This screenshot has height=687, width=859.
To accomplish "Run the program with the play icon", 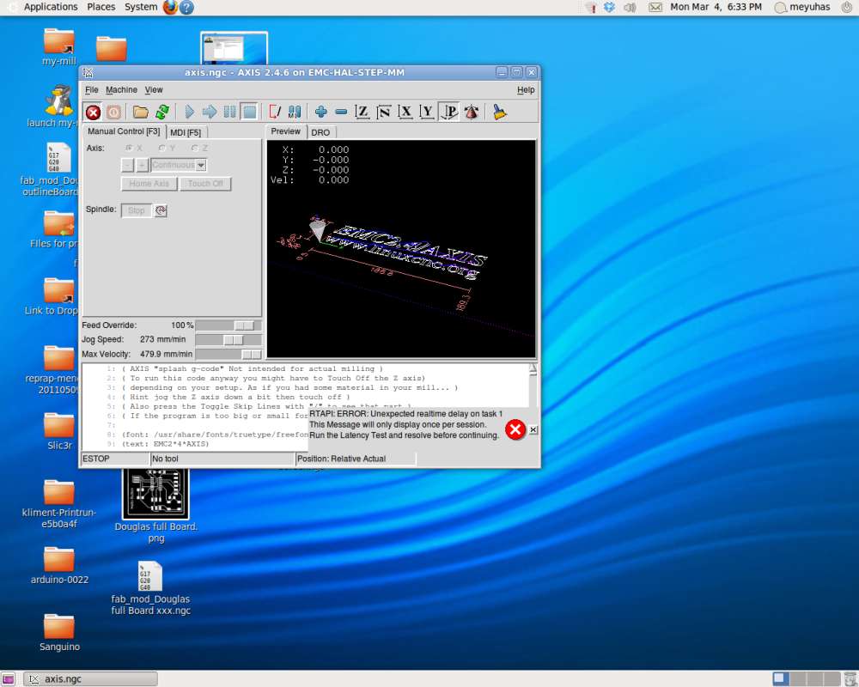I will point(189,112).
